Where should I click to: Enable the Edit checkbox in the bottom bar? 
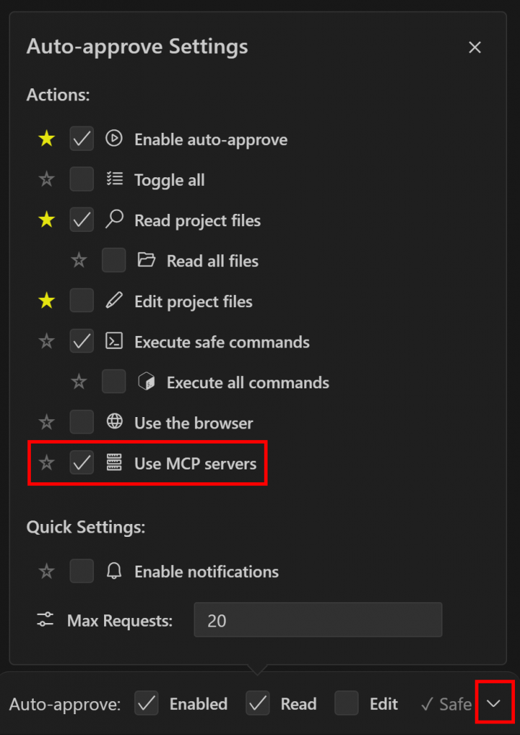[346, 704]
